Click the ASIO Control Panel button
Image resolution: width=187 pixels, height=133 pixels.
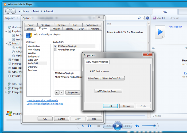[108, 91]
